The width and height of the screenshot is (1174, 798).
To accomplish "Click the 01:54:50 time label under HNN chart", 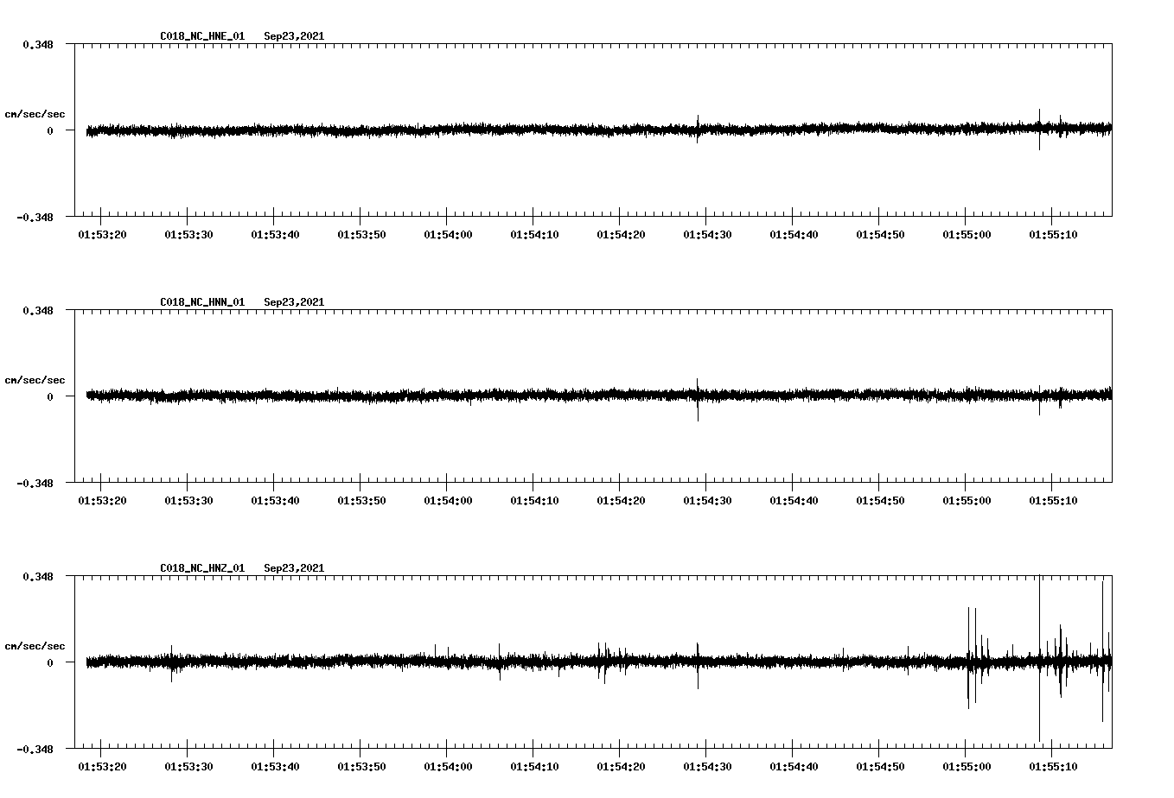I will 880,501.
